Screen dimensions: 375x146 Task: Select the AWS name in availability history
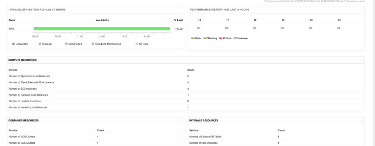(11, 29)
